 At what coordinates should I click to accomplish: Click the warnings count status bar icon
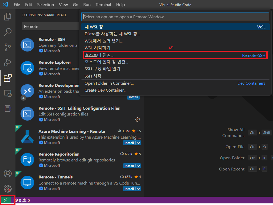26,200
